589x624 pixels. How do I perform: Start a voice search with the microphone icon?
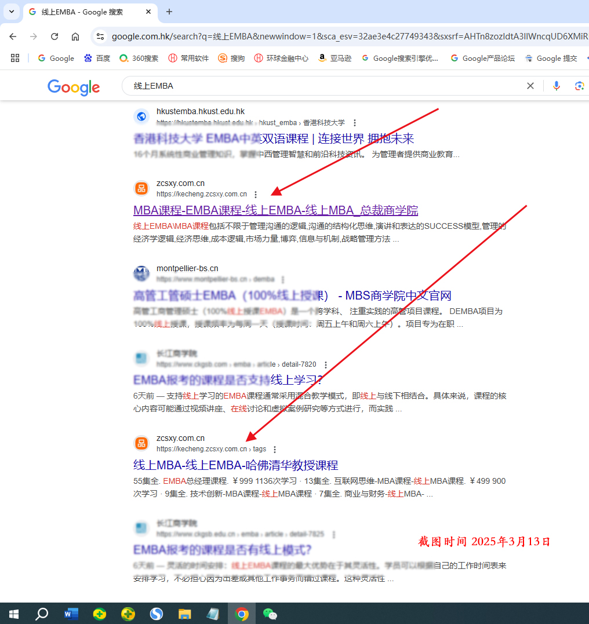pos(556,85)
